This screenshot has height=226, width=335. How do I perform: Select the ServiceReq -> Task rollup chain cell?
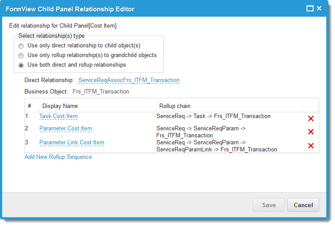pyautogui.click(x=213, y=116)
